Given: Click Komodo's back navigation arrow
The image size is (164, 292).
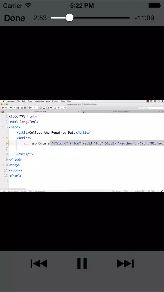Looking at the screenshot, I should click(3, 108).
